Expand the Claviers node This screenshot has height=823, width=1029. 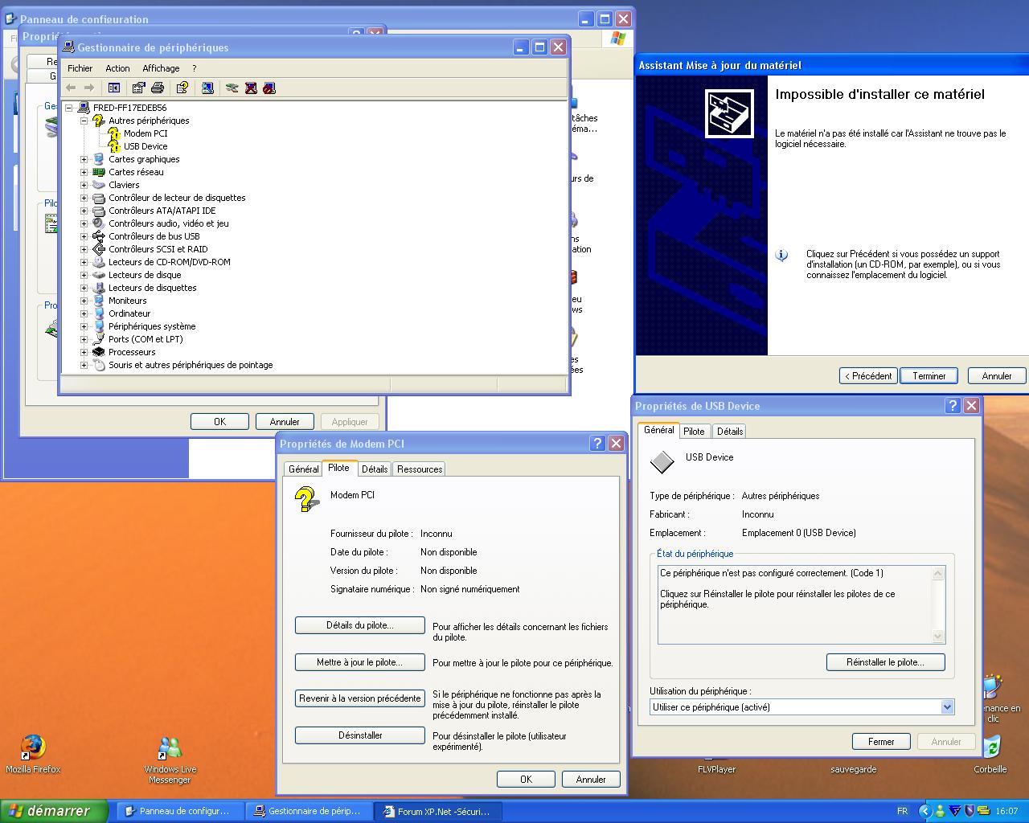tap(84, 185)
